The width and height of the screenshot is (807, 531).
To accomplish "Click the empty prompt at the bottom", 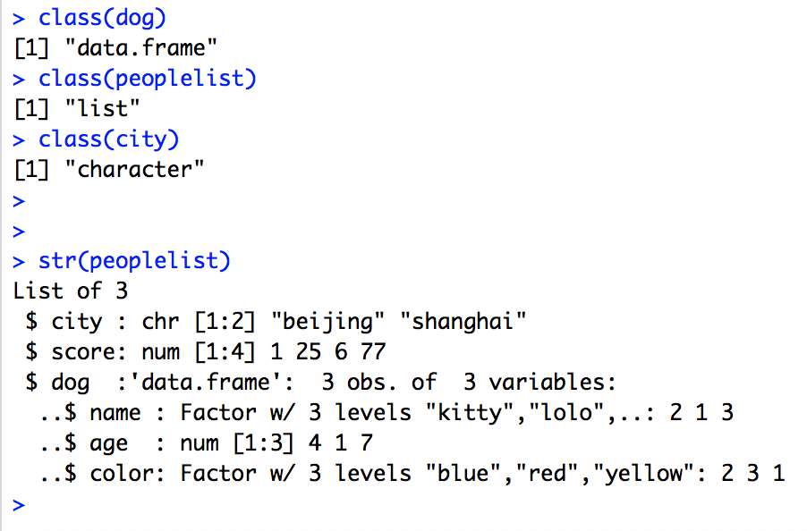I will click(20, 504).
